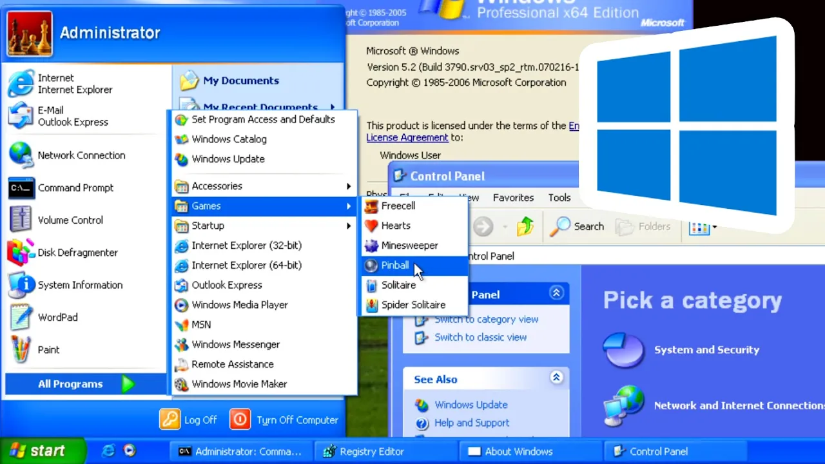Expand the Startup submenu
Screen dimensions: 825x464
click(x=264, y=226)
